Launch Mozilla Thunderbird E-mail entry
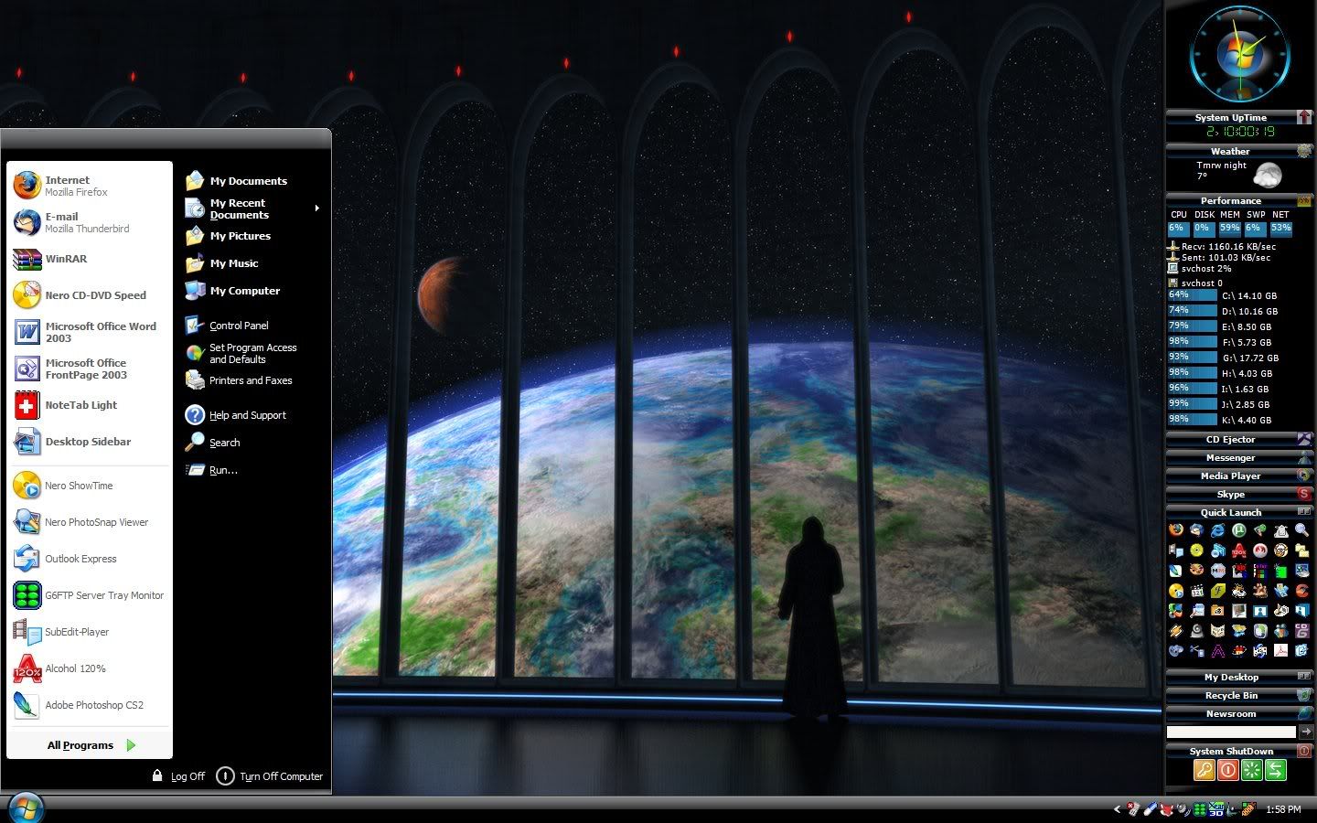 tap(89, 222)
